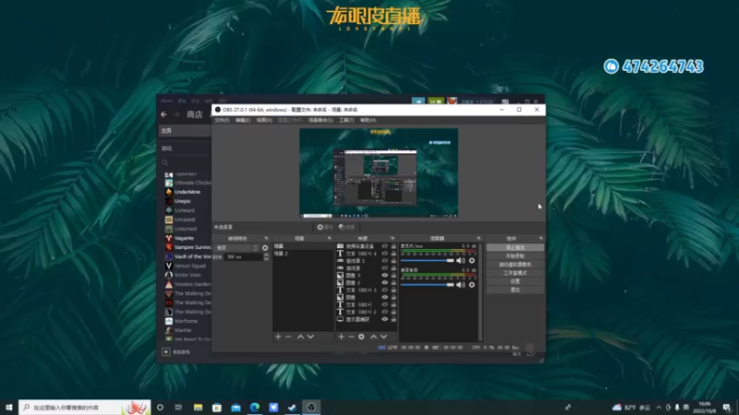Add a new scene with the plus icon
The image size is (739, 415).
[x=278, y=337]
